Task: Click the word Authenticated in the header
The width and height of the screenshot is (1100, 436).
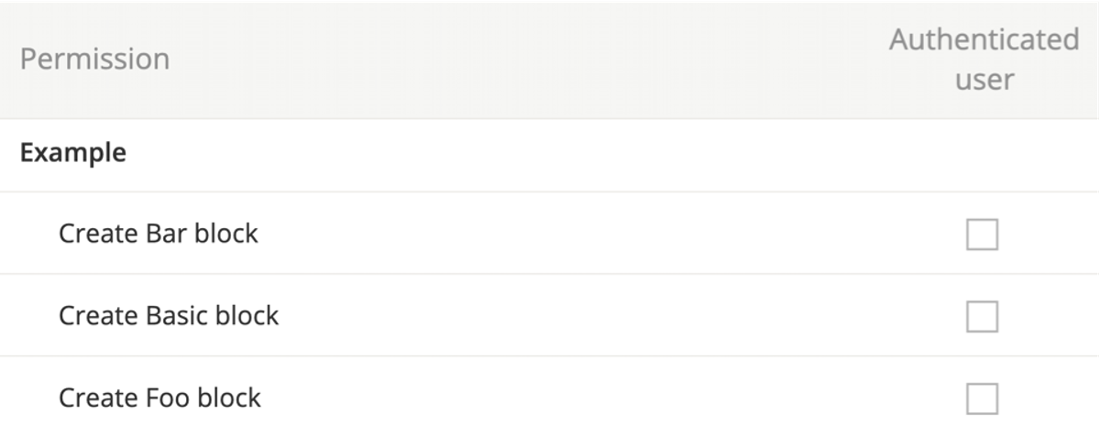Action: pos(983,40)
